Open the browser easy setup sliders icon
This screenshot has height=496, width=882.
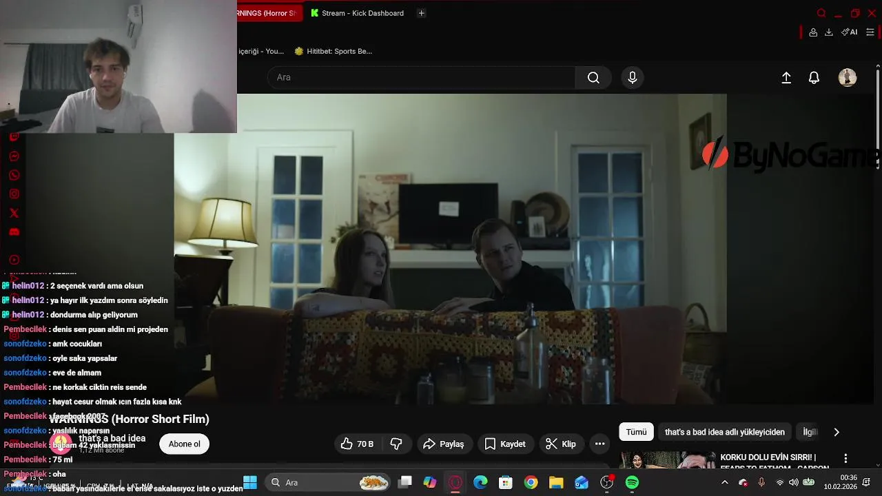click(870, 32)
